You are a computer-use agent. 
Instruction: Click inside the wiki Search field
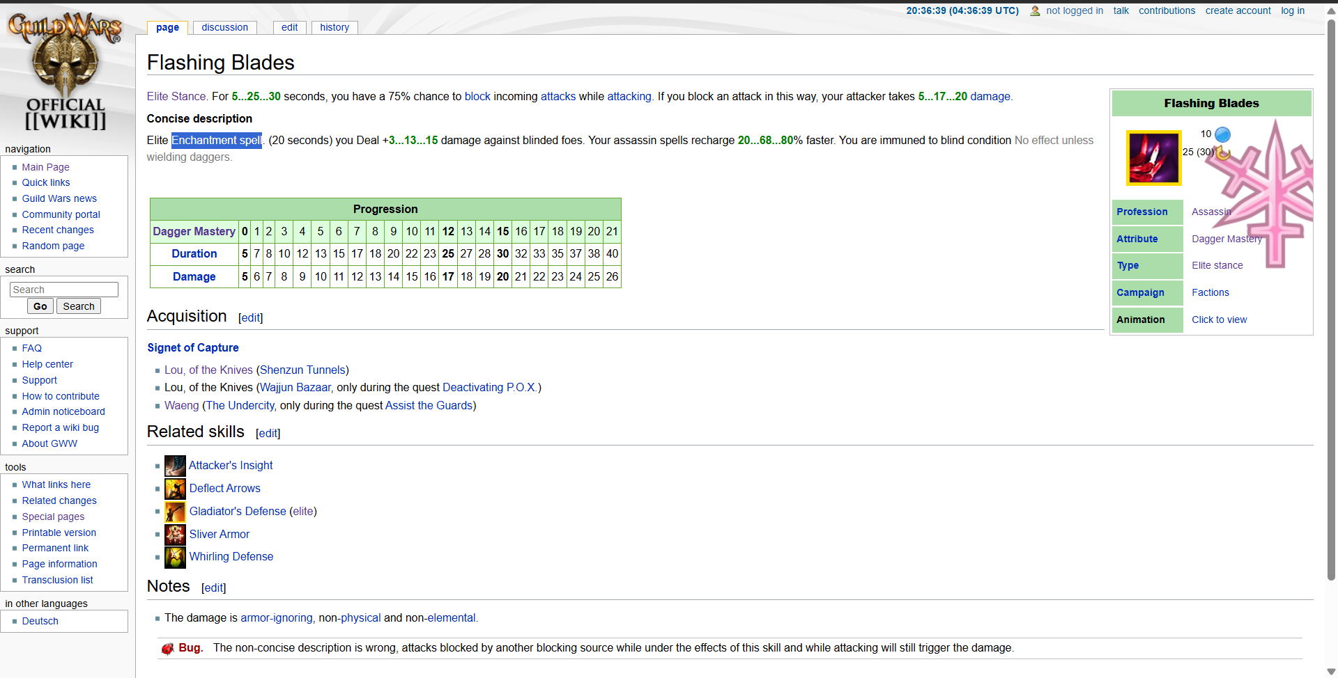click(x=64, y=290)
